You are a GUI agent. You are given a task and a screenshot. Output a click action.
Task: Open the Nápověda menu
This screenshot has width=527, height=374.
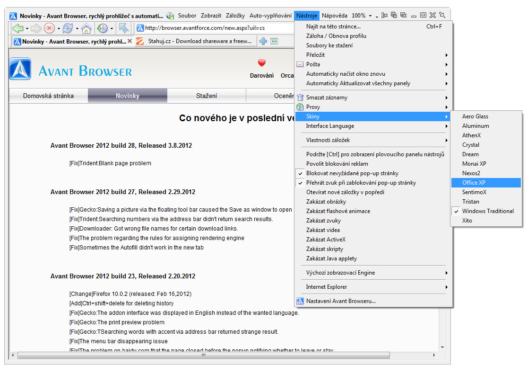pyautogui.click(x=335, y=16)
